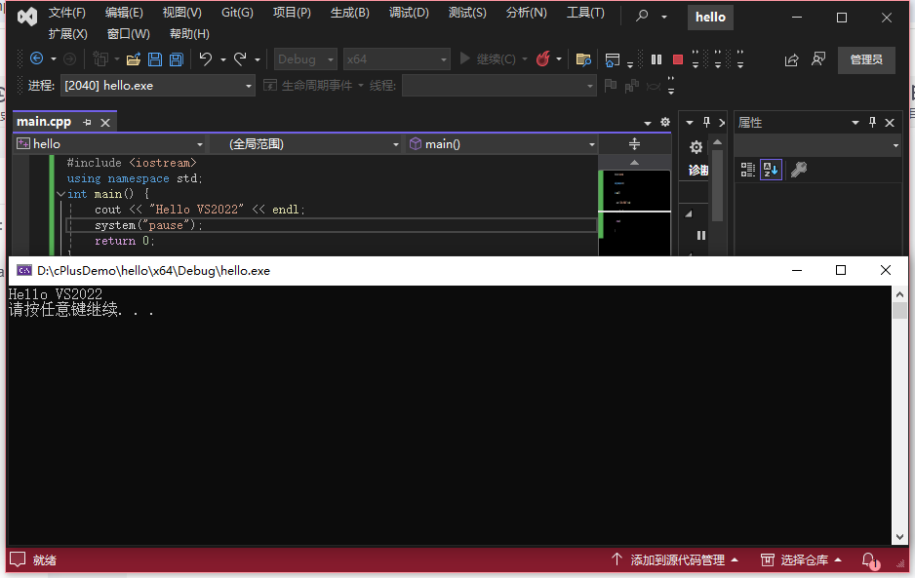Expand the undo history arrow
The width and height of the screenshot is (915, 578).
[x=223, y=59]
